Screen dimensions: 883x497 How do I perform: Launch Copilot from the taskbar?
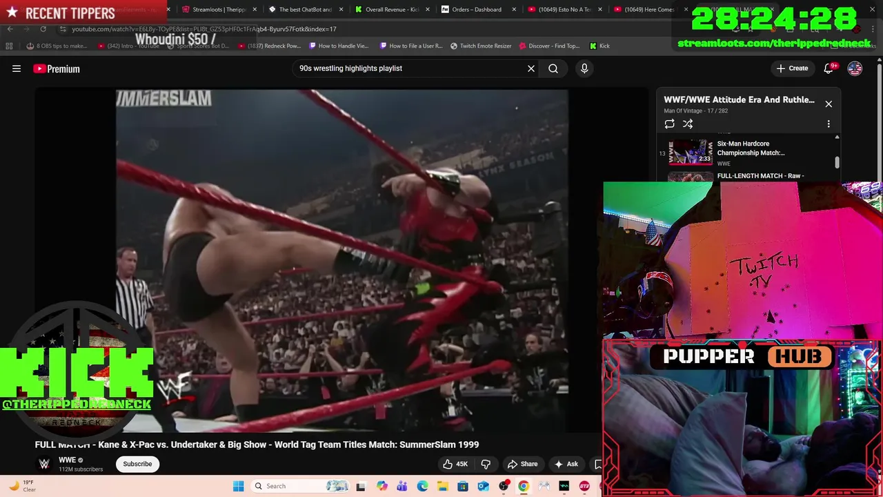(x=382, y=486)
